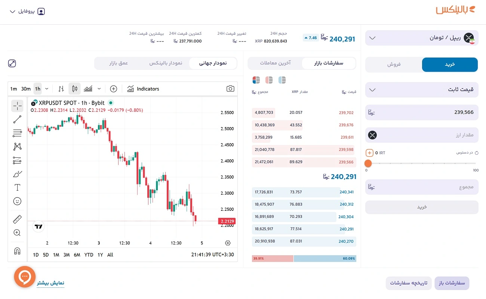486x299 pixels.
Task: Open the text annotation tool
Action: click(x=17, y=187)
